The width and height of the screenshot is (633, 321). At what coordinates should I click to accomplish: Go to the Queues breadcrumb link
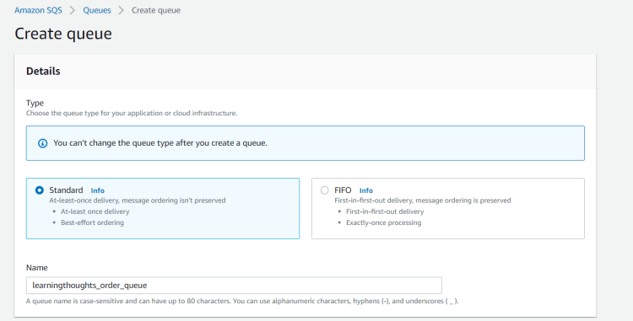tap(97, 10)
